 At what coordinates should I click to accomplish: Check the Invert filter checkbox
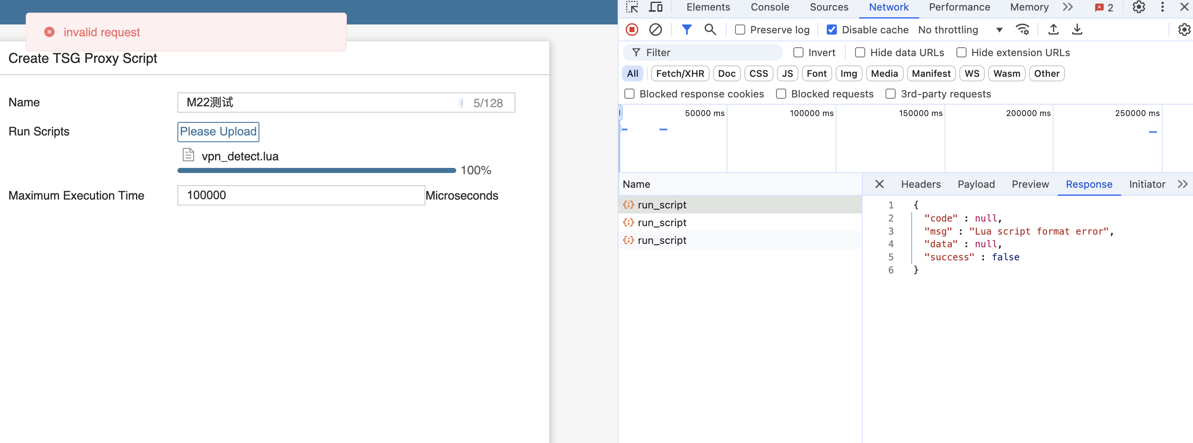pos(798,53)
